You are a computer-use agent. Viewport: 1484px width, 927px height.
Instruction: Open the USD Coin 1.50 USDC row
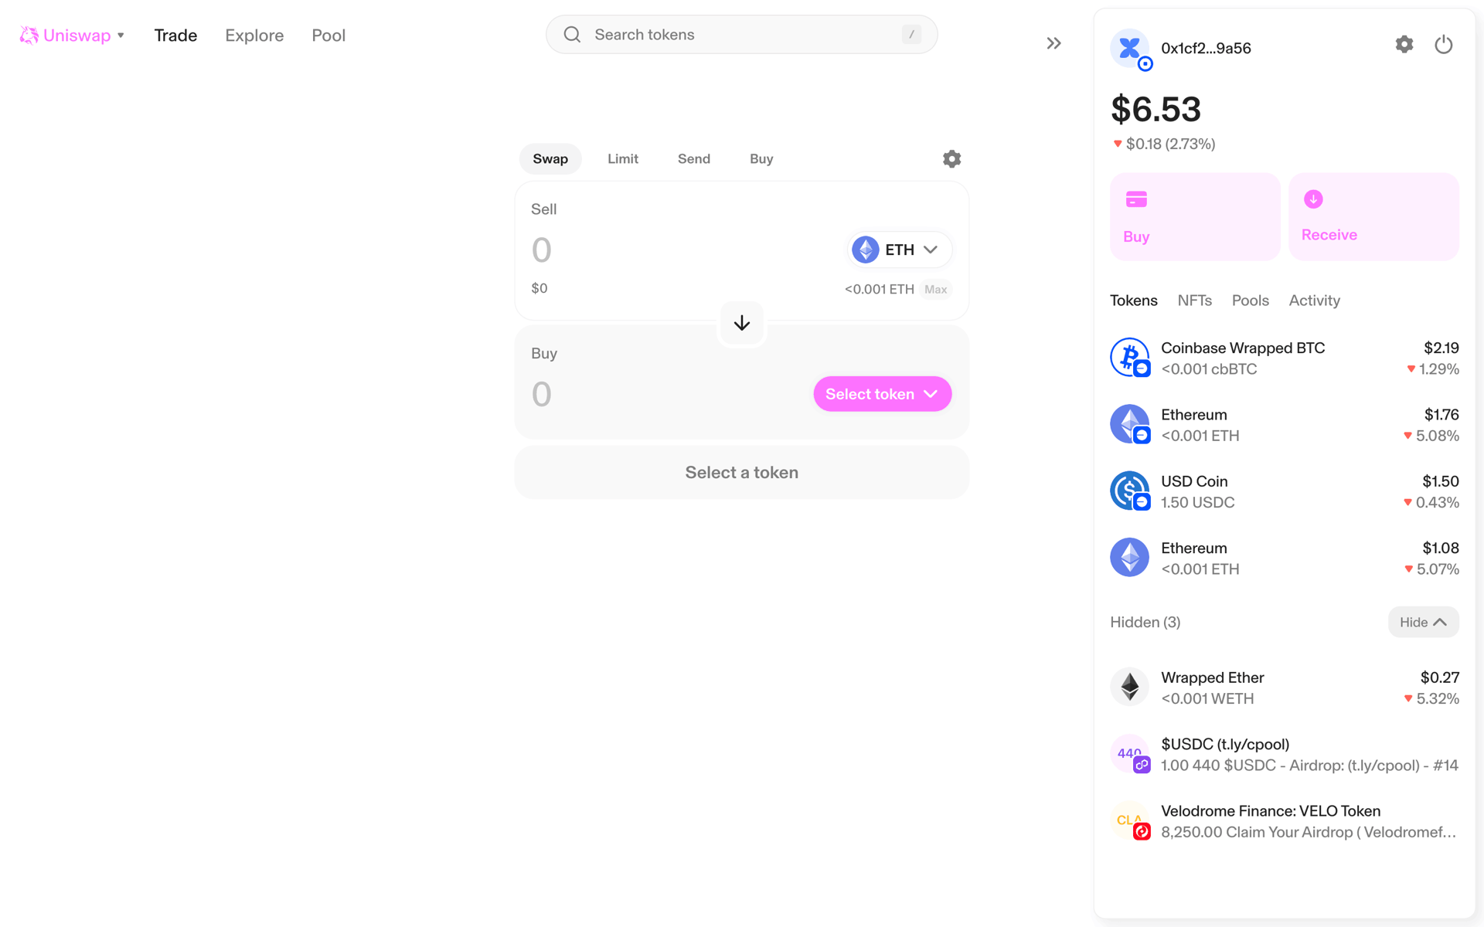[1285, 491]
